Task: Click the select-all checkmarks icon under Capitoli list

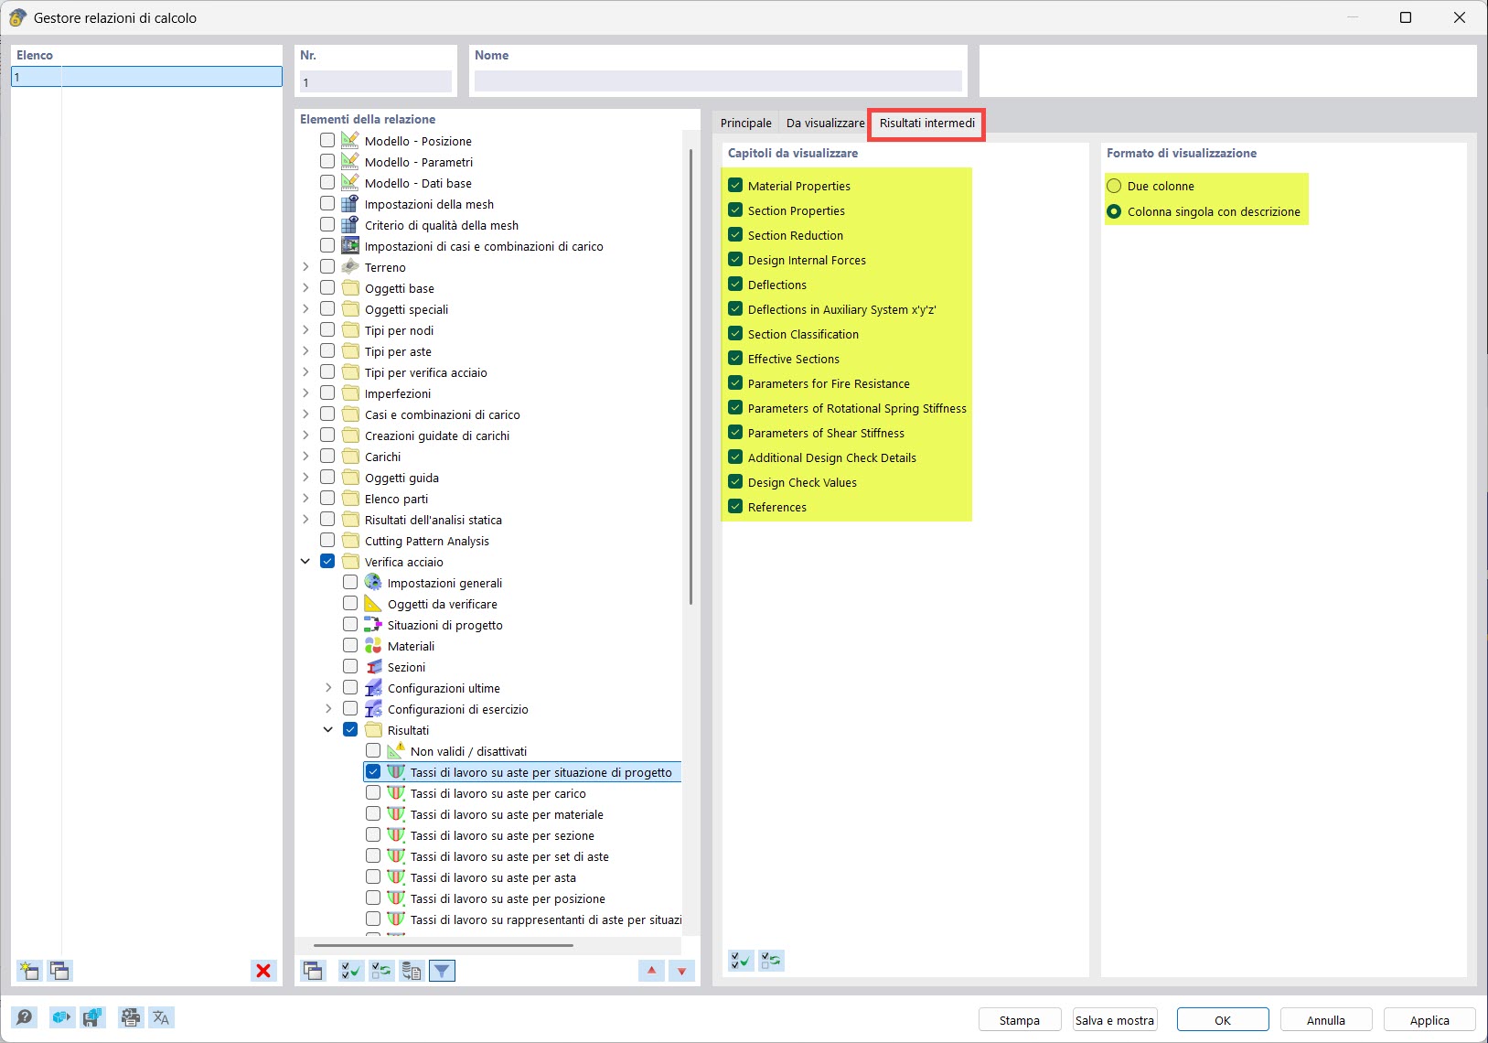Action: (x=741, y=961)
